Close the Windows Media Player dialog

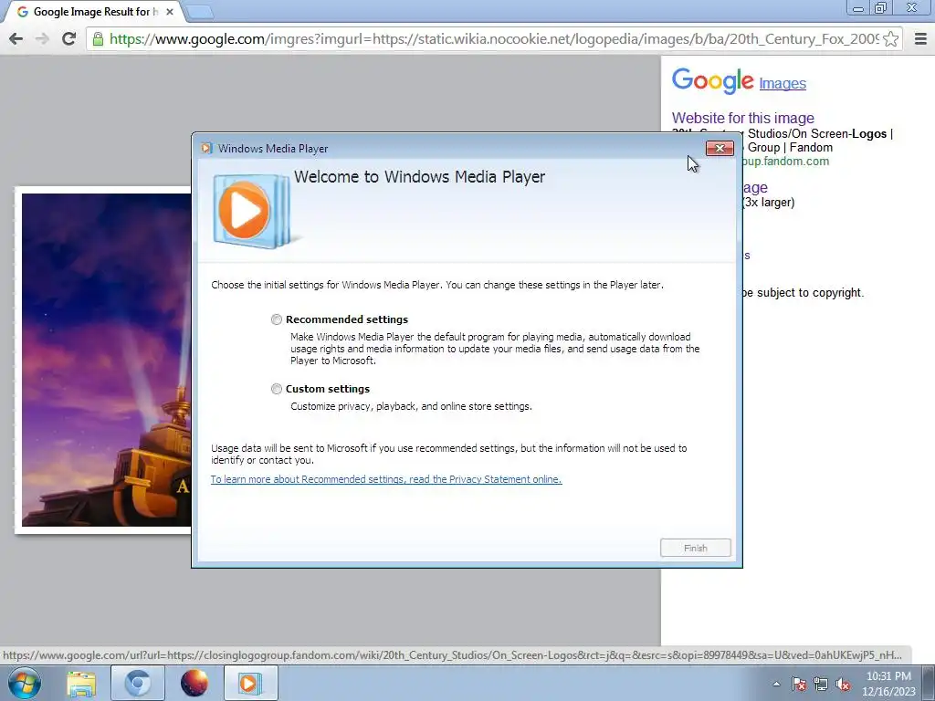(x=720, y=149)
